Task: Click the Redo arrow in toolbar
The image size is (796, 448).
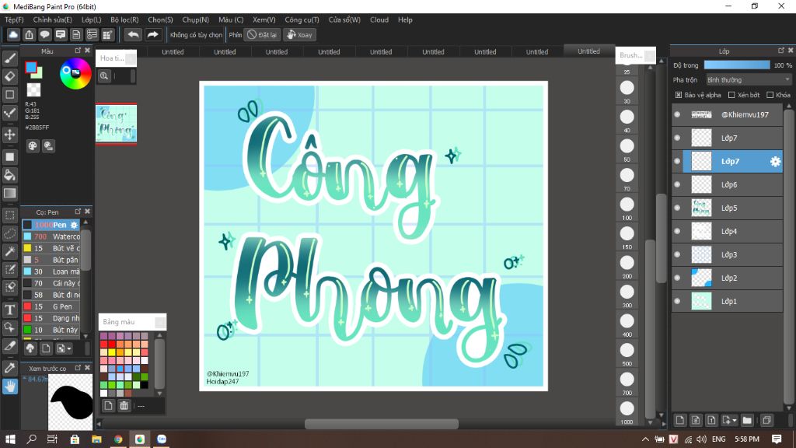Action: coord(152,34)
